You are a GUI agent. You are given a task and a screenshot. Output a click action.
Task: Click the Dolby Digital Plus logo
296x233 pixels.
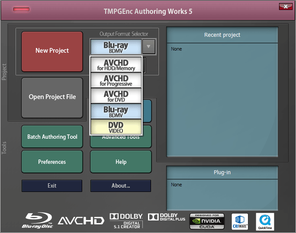[167, 217]
